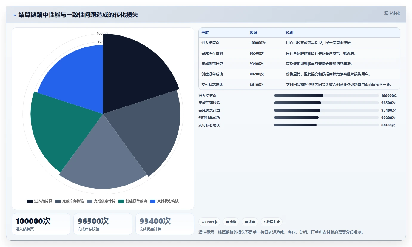Click the lightning icon beside the page title
The image size is (412, 247).
(14, 15)
